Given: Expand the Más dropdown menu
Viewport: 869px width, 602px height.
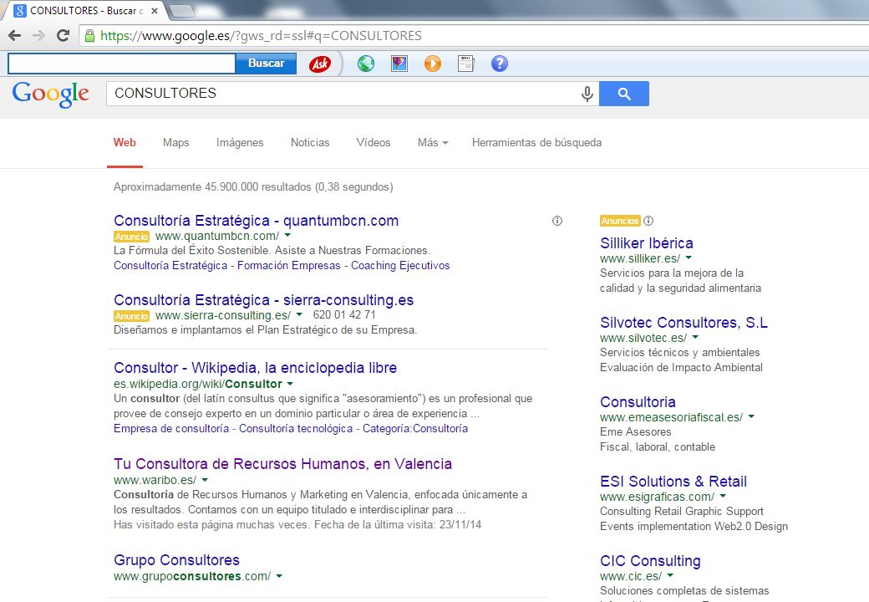Looking at the screenshot, I should click(x=433, y=142).
